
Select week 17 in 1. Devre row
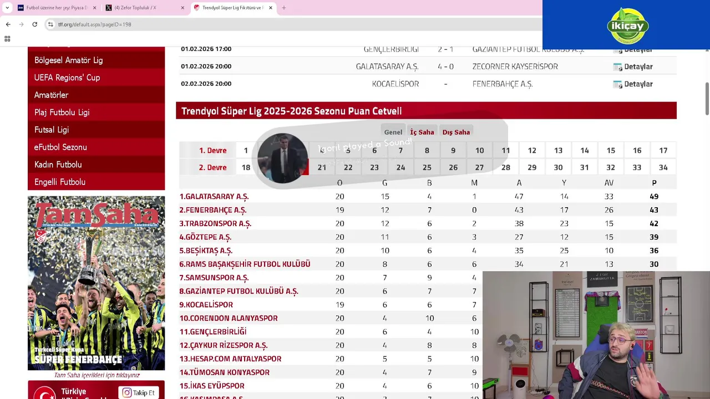pos(663,150)
